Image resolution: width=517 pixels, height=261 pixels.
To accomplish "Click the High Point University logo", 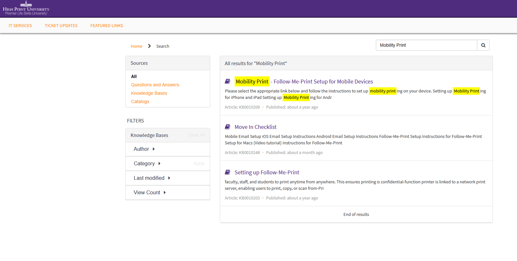I will [26, 8].
